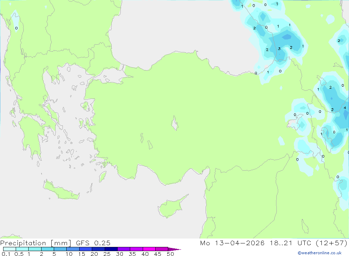Image resolution: width=349 pixels, height=256 pixels.
Task: Click the 40–45 mm legend color swatch
Action: click(149, 249)
